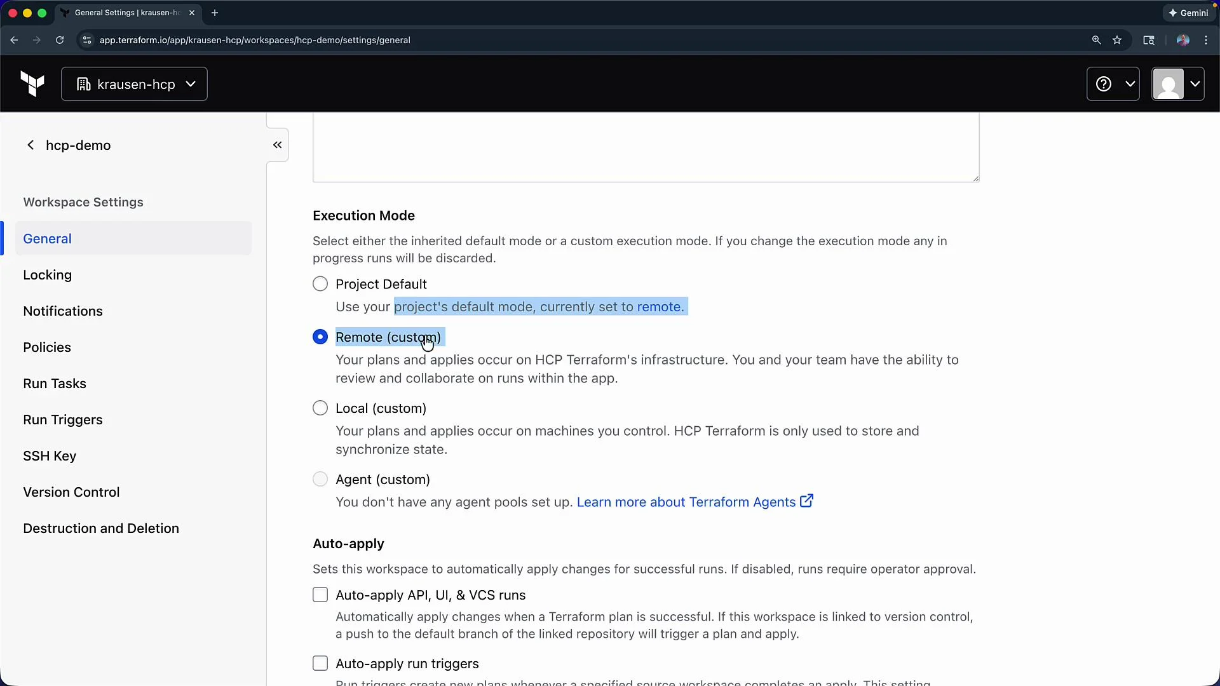Click the text area resize handle
The width and height of the screenshot is (1220, 686).
click(975, 178)
